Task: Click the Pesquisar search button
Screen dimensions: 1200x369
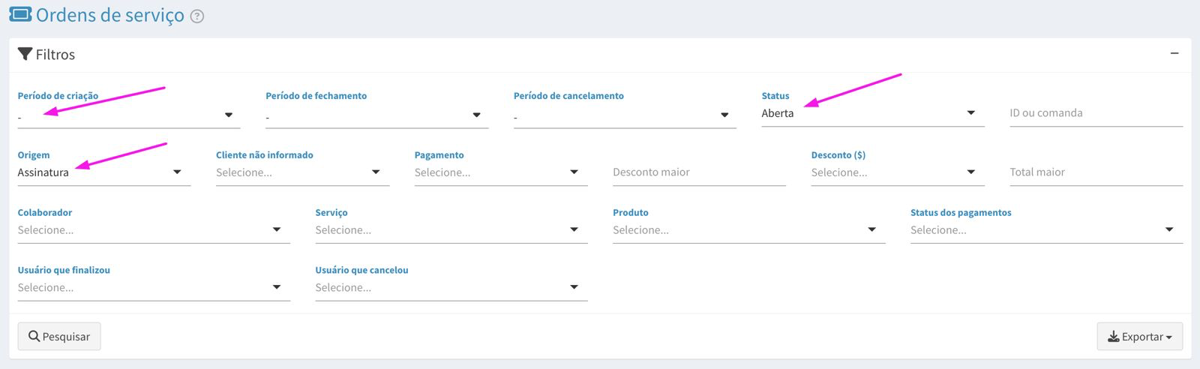Action: point(59,337)
